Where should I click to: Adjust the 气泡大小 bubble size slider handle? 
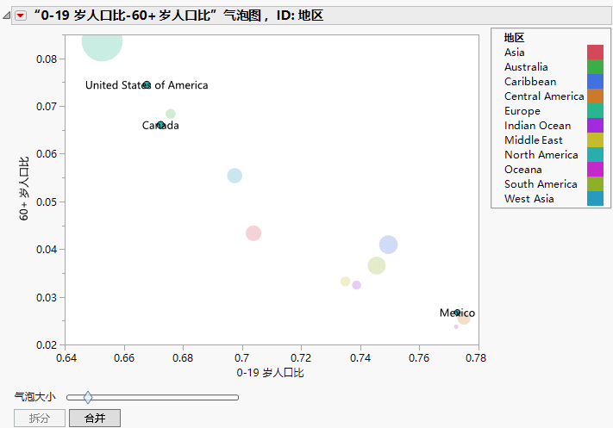[88, 397]
